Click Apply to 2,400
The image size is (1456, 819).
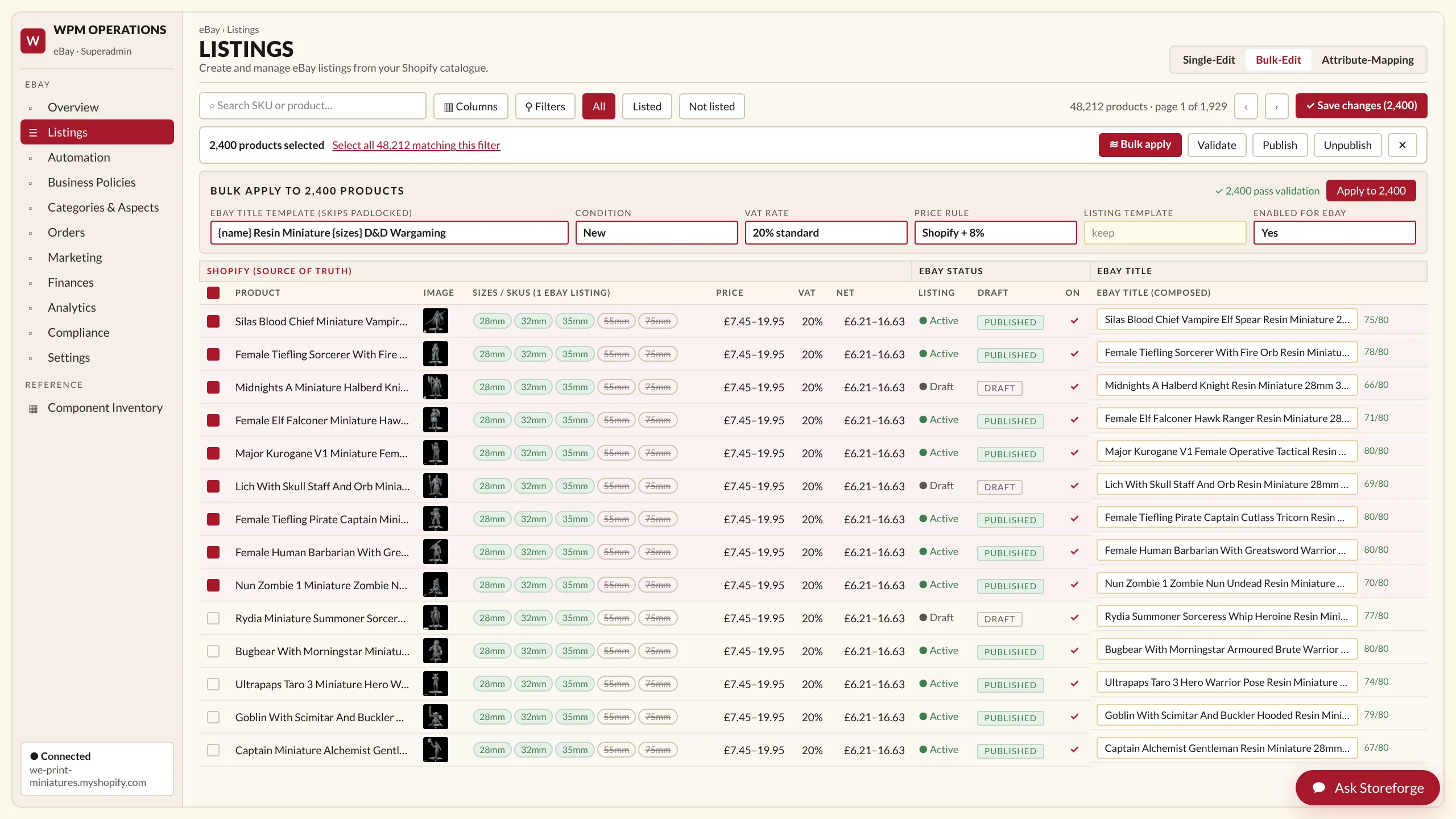1371,191
